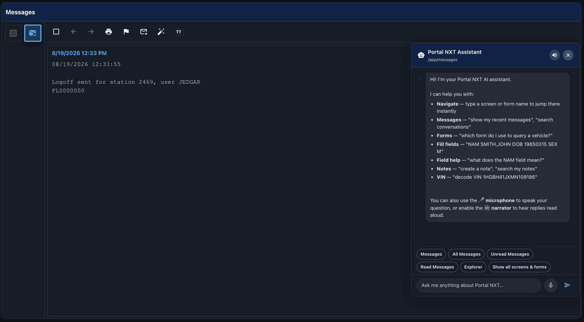Click the bold Field help bullet label
This screenshot has width=584, height=322.
tap(449, 160)
